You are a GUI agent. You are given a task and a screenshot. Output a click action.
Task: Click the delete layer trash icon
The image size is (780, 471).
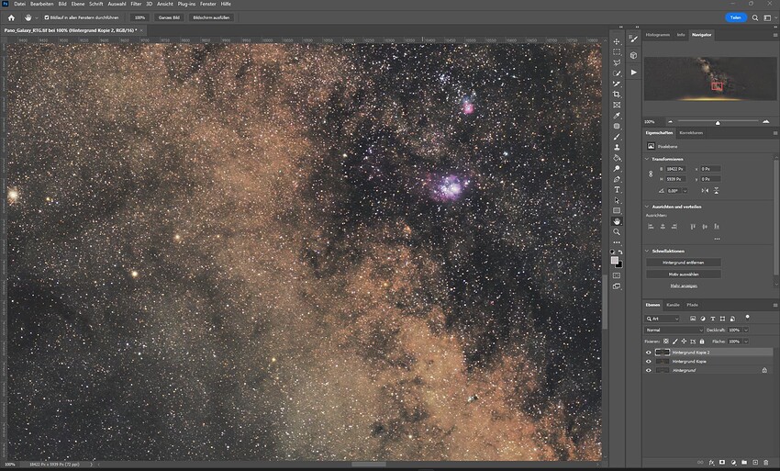click(x=766, y=462)
